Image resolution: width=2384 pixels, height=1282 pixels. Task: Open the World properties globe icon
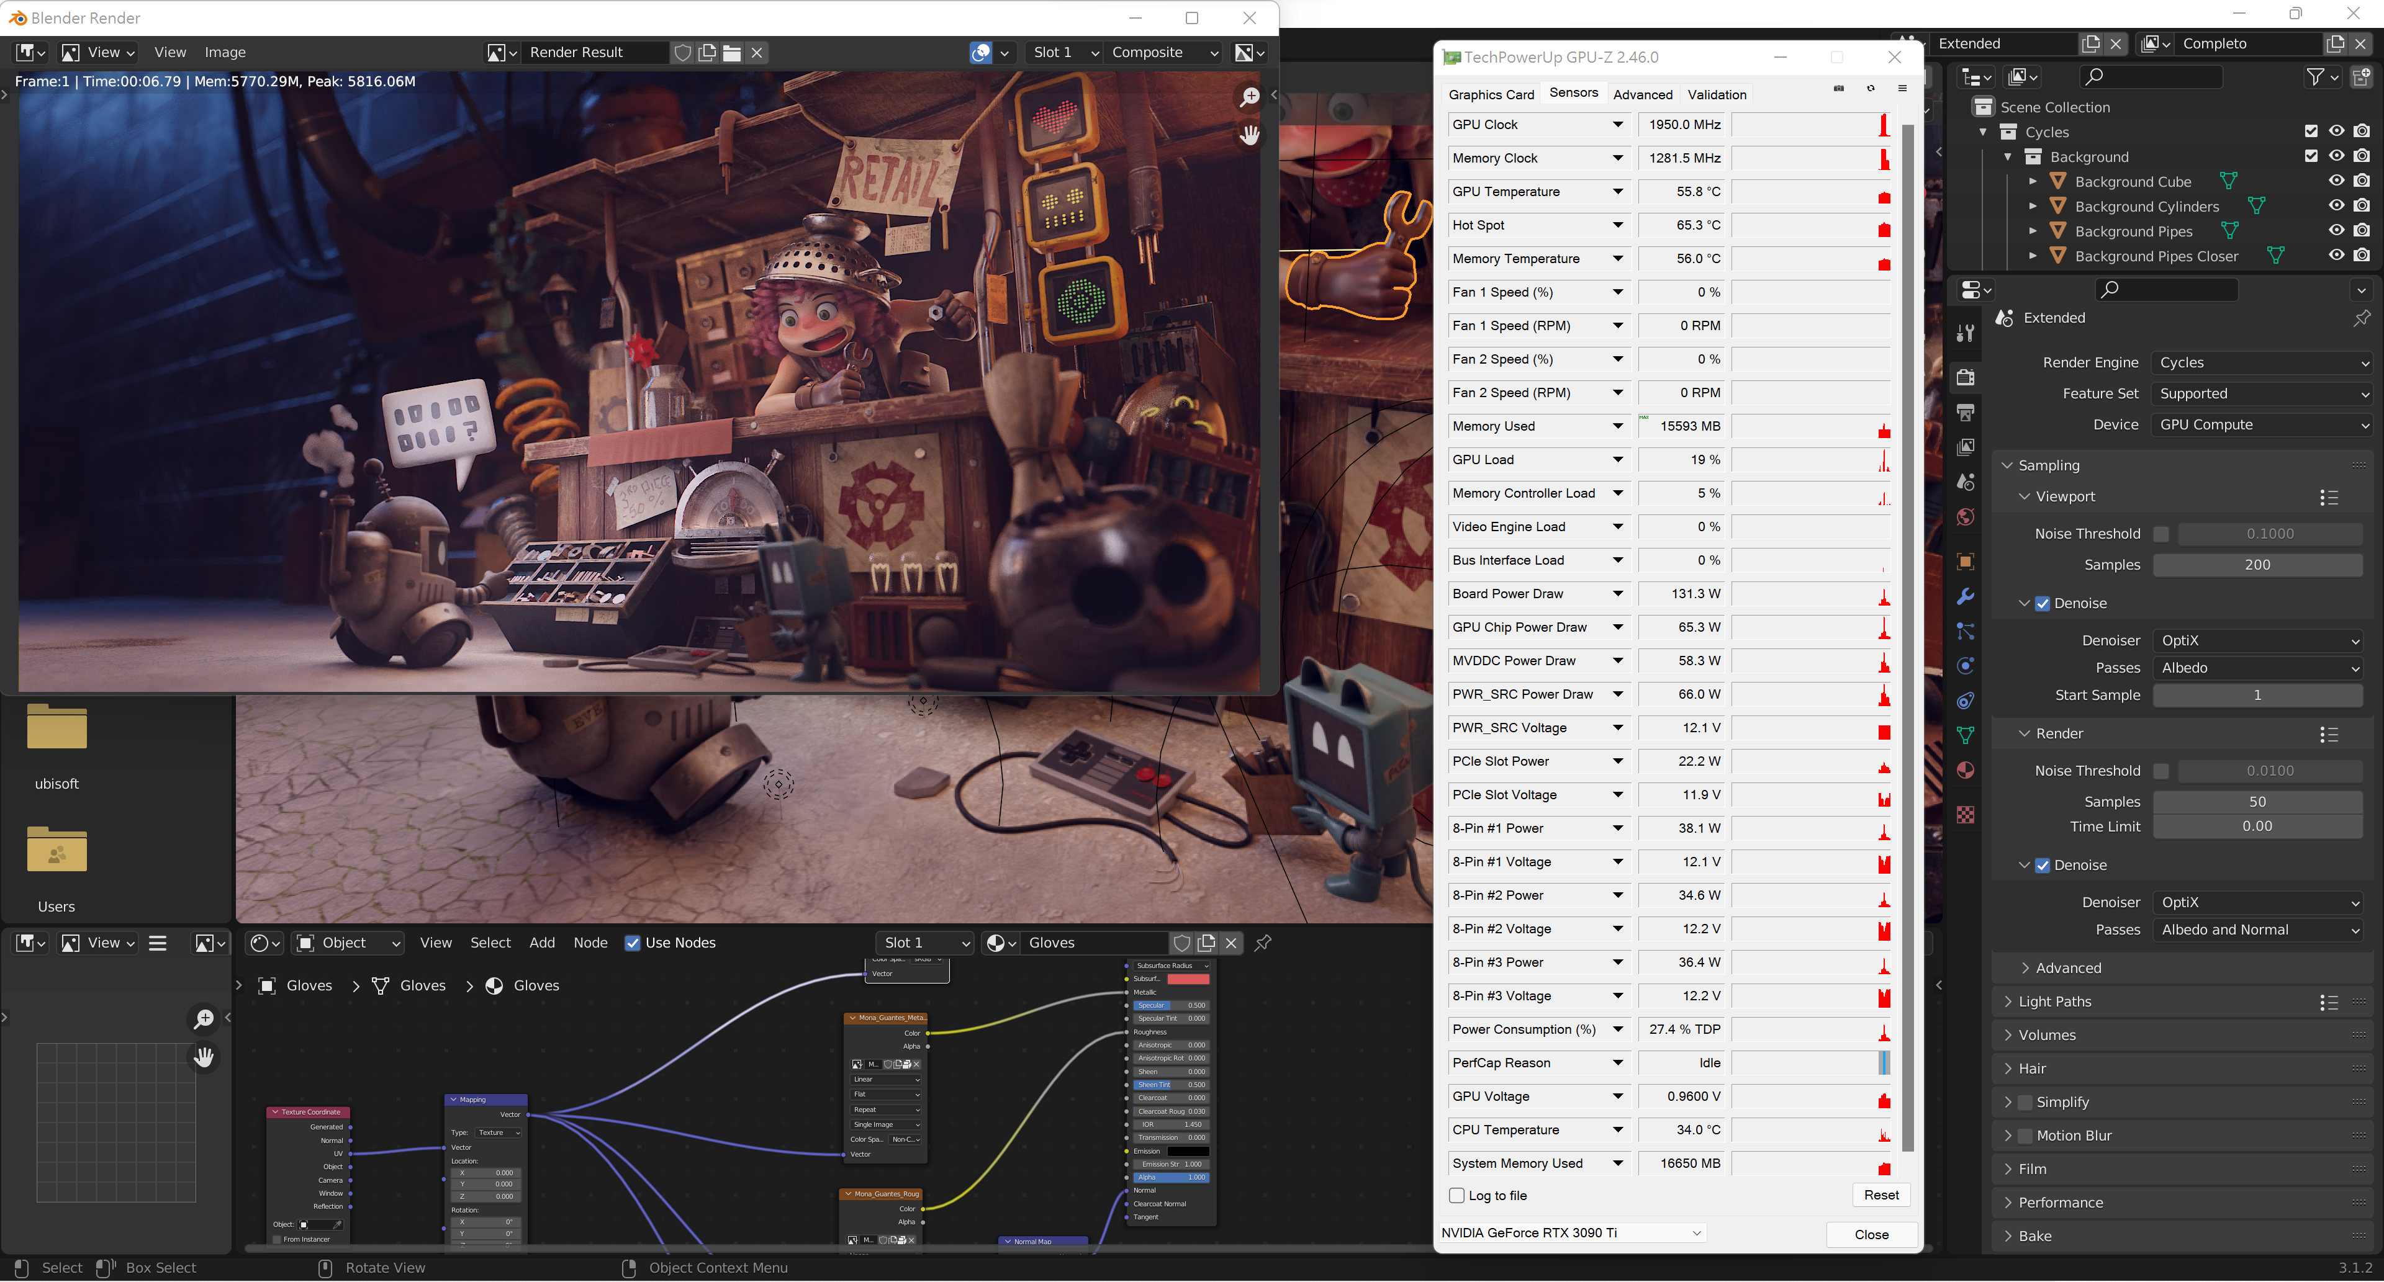pyautogui.click(x=1966, y=516)
